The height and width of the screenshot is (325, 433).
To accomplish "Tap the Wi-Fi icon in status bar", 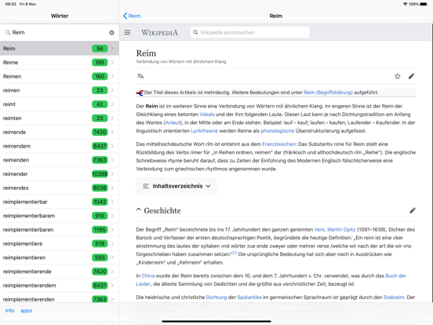I will tap(405, 4).
